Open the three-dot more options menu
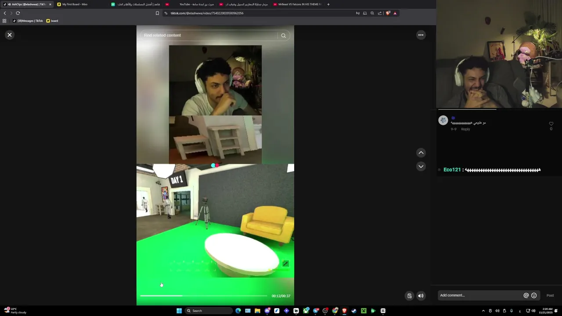This screenshot has height=316, width=562. [x=421, y=35]
